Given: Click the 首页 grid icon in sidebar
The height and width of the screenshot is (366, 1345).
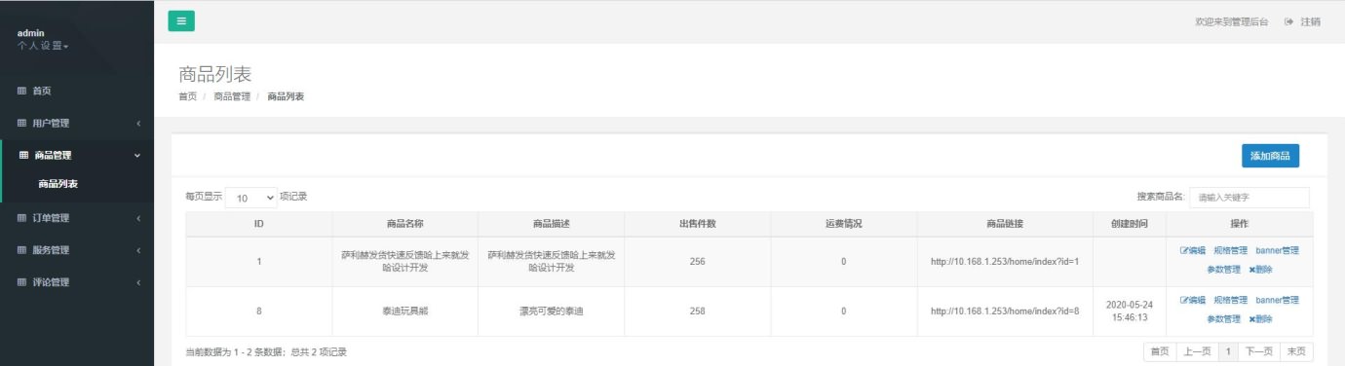Looking at the screenshot, I should (x=21, y=91).
